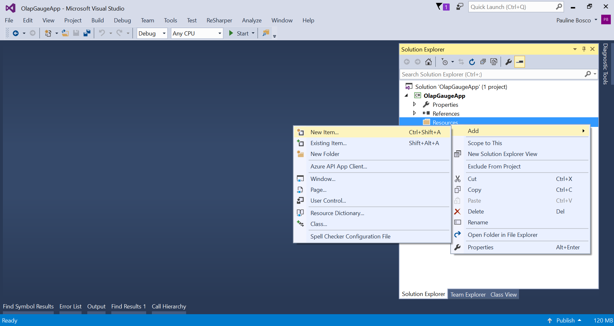Screen dimensions: 614x326
Task: Click Rename in the context menu
Action: [520, 222]
